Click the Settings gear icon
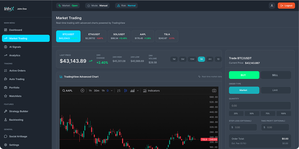Image resolution: width=299 pixels, height=149 pixels. [6, 145]
